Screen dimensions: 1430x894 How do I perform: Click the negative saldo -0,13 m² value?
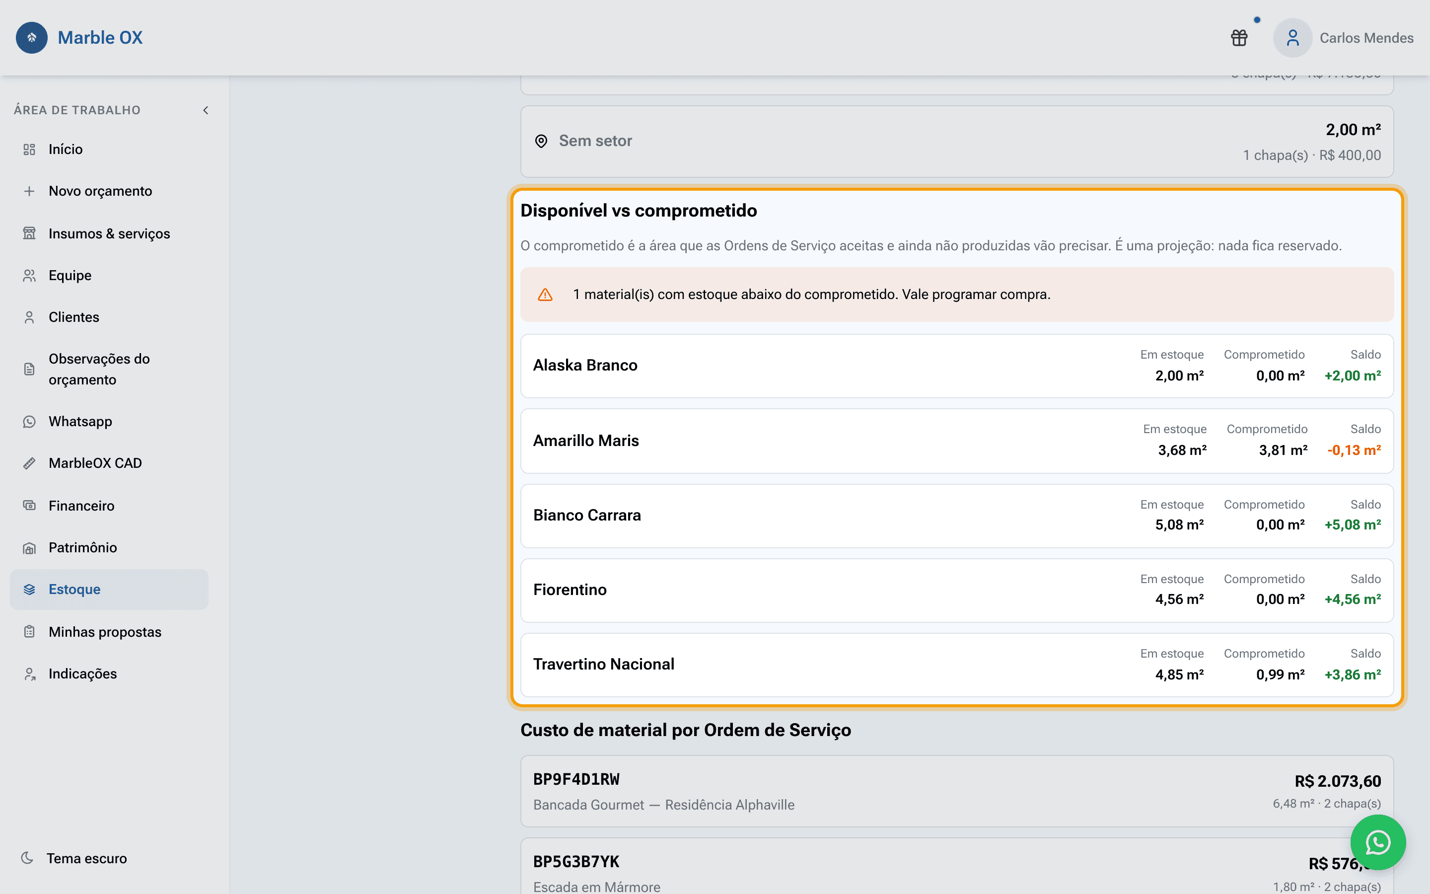[1354, 450]
